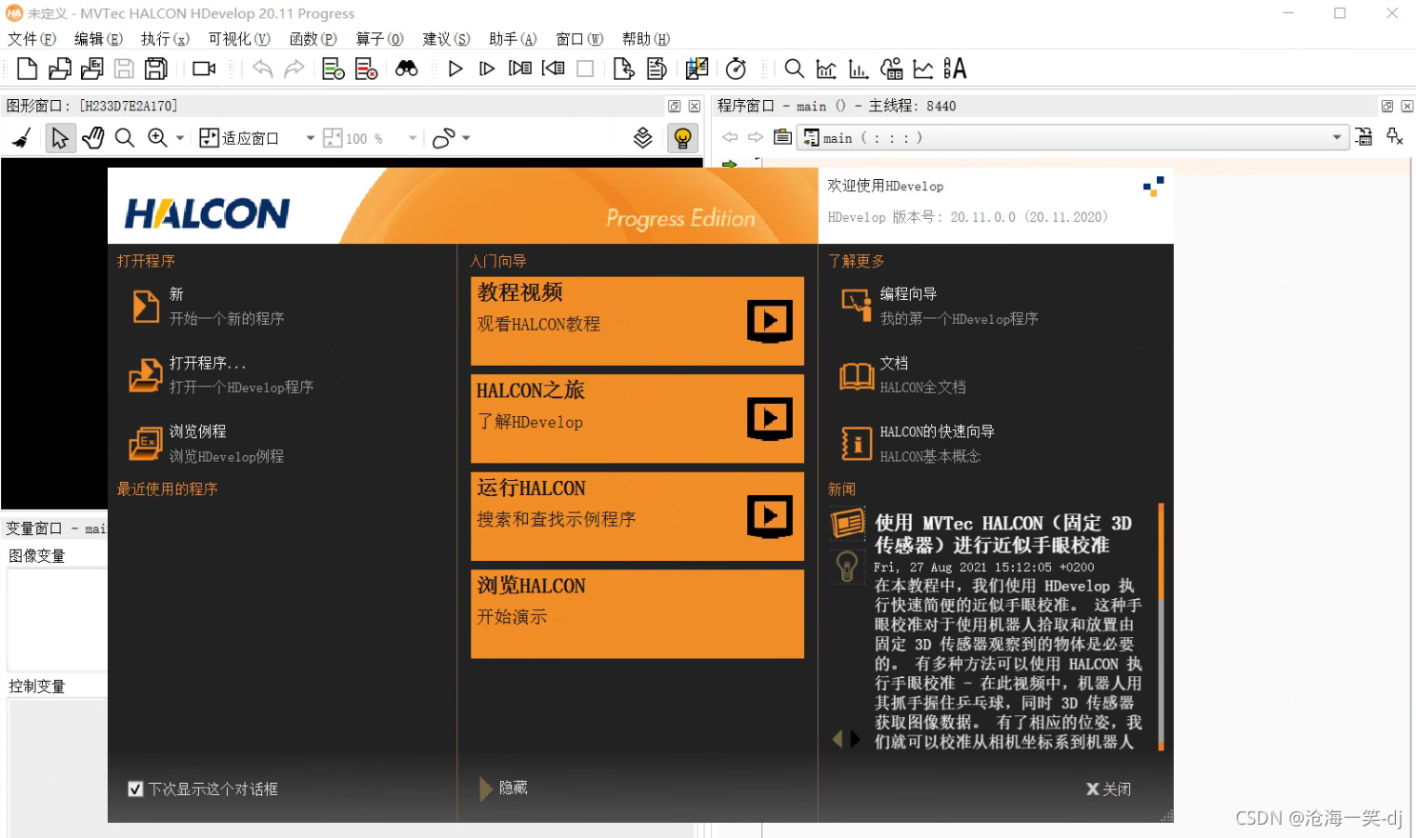Create a new program with toolbar icon
Screen dimensions: 1416x838
pyautogui.click(x=28, y=69)
